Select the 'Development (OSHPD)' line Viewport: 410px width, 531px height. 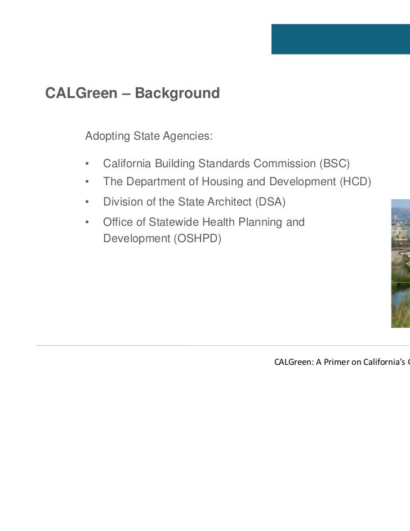[x=162, y=238]
